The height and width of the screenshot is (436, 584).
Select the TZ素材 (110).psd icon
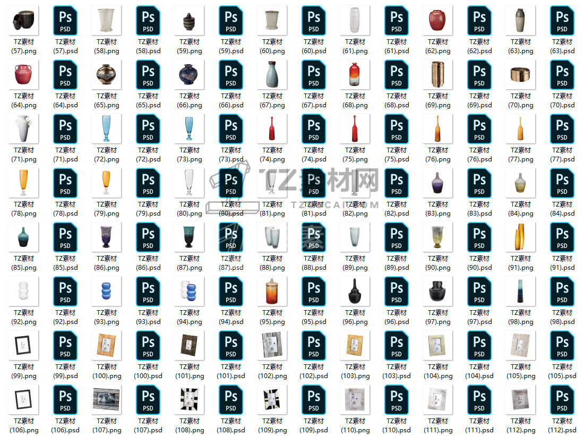396,399
